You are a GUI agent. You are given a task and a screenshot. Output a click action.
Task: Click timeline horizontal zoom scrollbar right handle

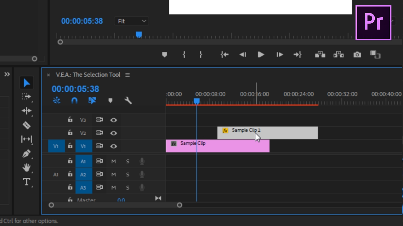point(179,205)
